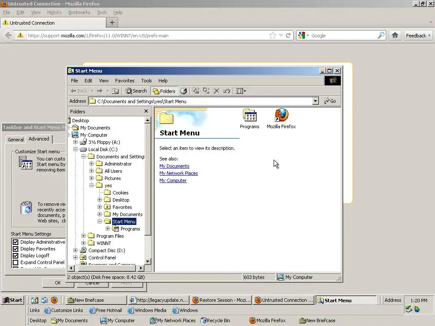The image size is (435, 326).
Task: Open a new Firefox tab with plus
Action: [112, 23]
